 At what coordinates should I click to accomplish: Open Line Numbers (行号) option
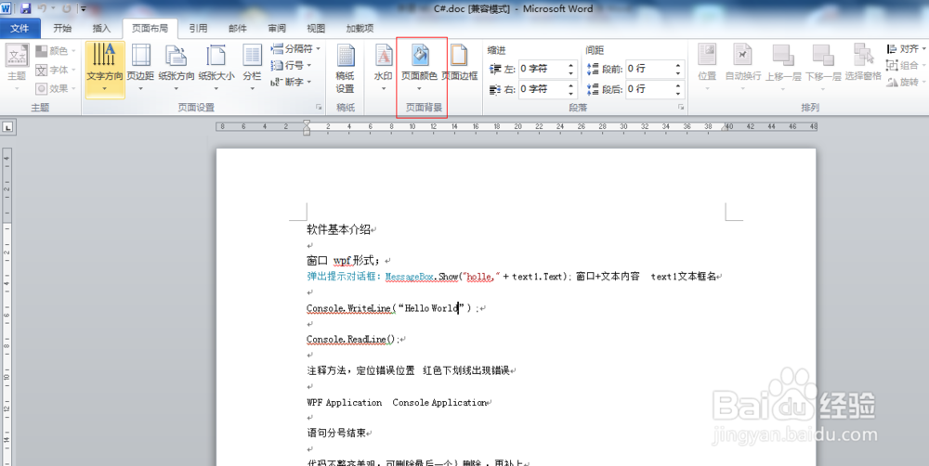click(291, 65)
